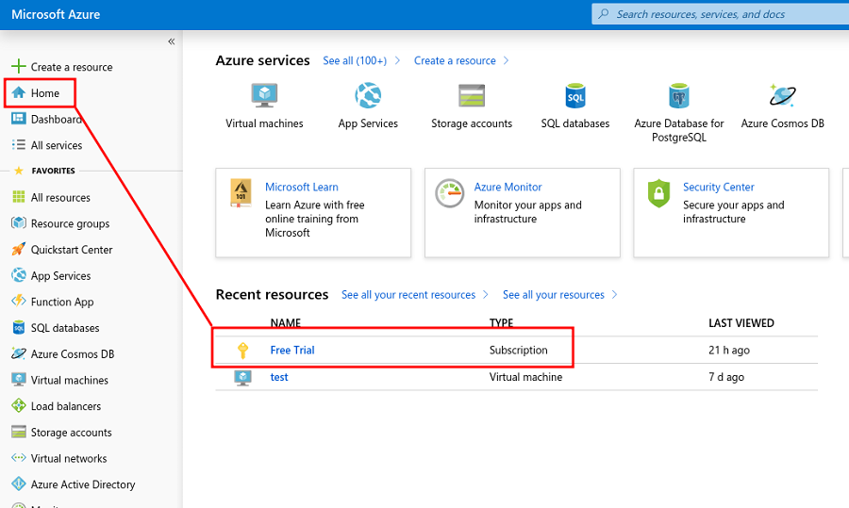Click the Virtual networks sidebar icon
This screenshot has width=849, height=508.
point(19,458)
